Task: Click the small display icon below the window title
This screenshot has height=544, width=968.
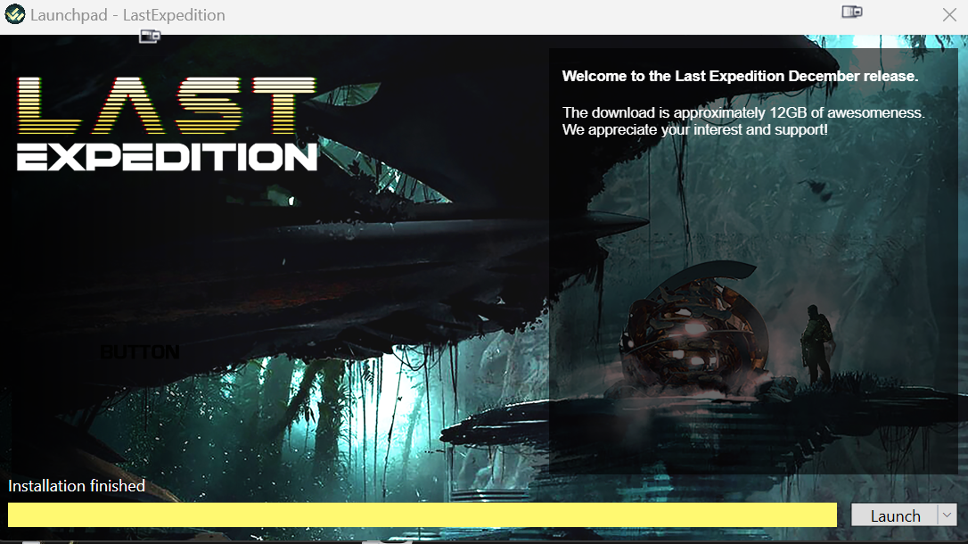Action: [150, 37]
